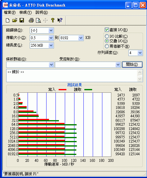The width and height of the screenshot is (147, 178).
Task: Select the I/O 比較 radio button
Action: pos(107,36)
